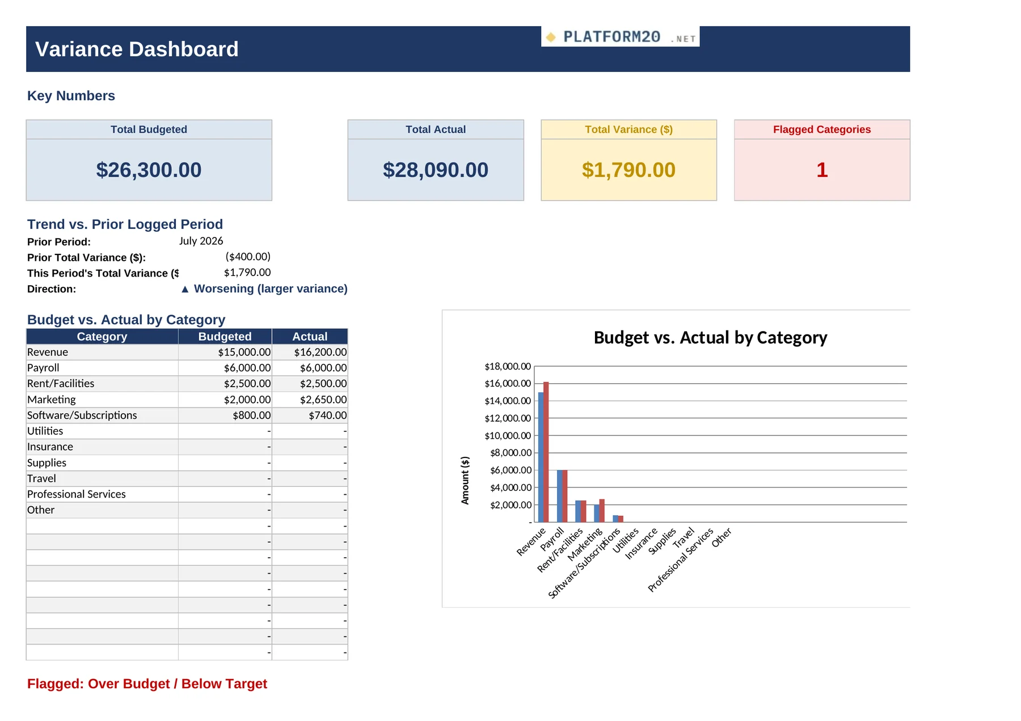Click the $18,000.00 axis tick label
The image size is (1021, 721).
click(x=508, y=367)
